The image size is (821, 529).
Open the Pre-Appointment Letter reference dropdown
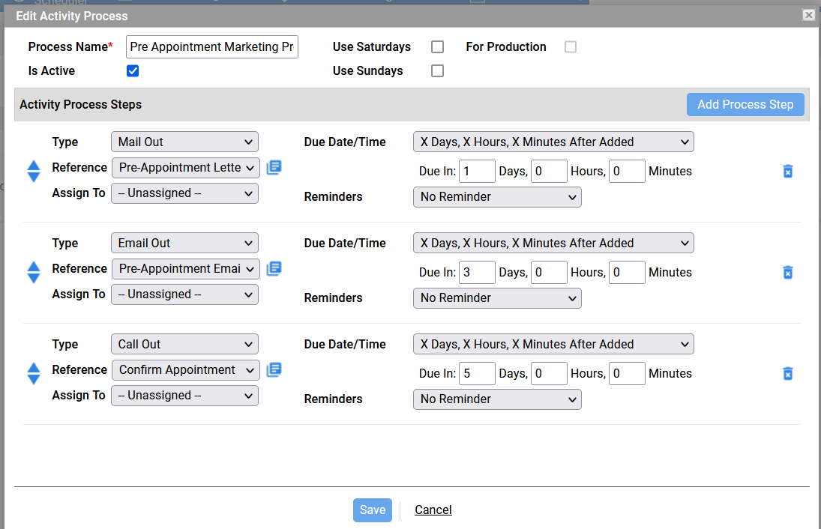(x=186, y=167)
